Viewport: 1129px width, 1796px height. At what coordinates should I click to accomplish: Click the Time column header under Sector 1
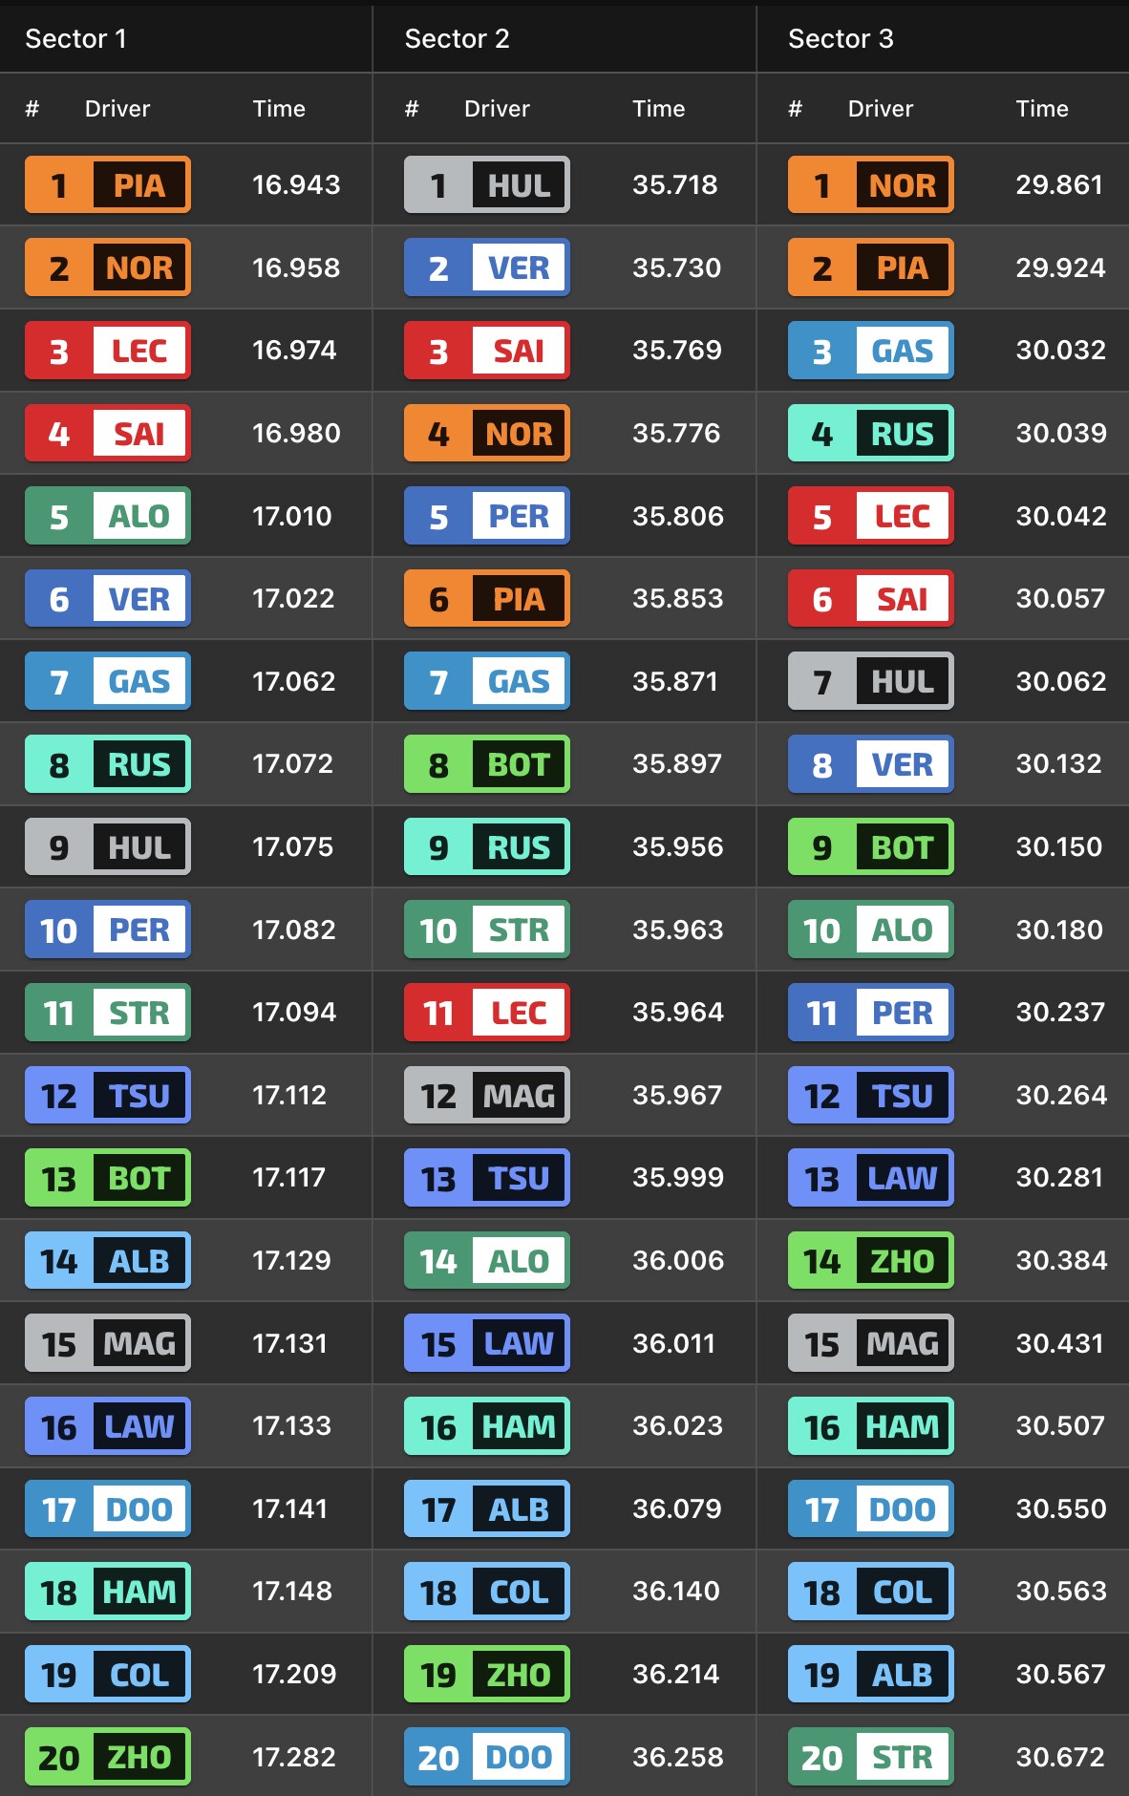pos(279,109)
